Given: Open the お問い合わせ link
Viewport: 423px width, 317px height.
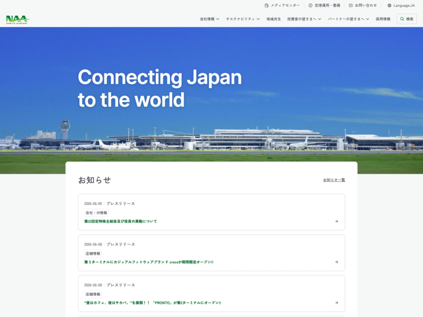Looking at the screenshot, I should (363, 5).
